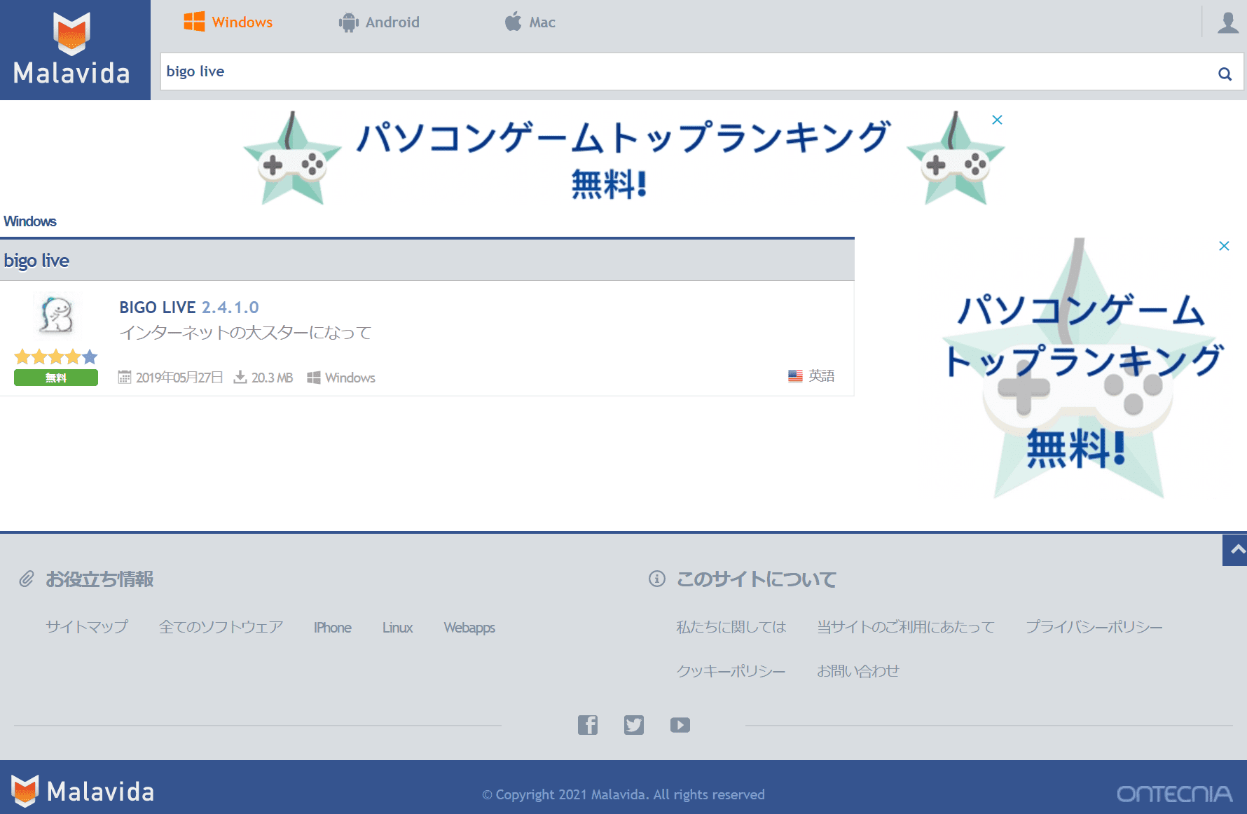Click the BIGO LIVE app thumbnail
The width and height of the screenshot is (1247, 814).
pyautogui.click(x=56, y=315)
